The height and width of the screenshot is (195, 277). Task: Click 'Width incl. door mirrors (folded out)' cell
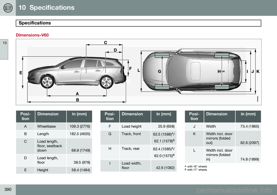coord(220,139)
